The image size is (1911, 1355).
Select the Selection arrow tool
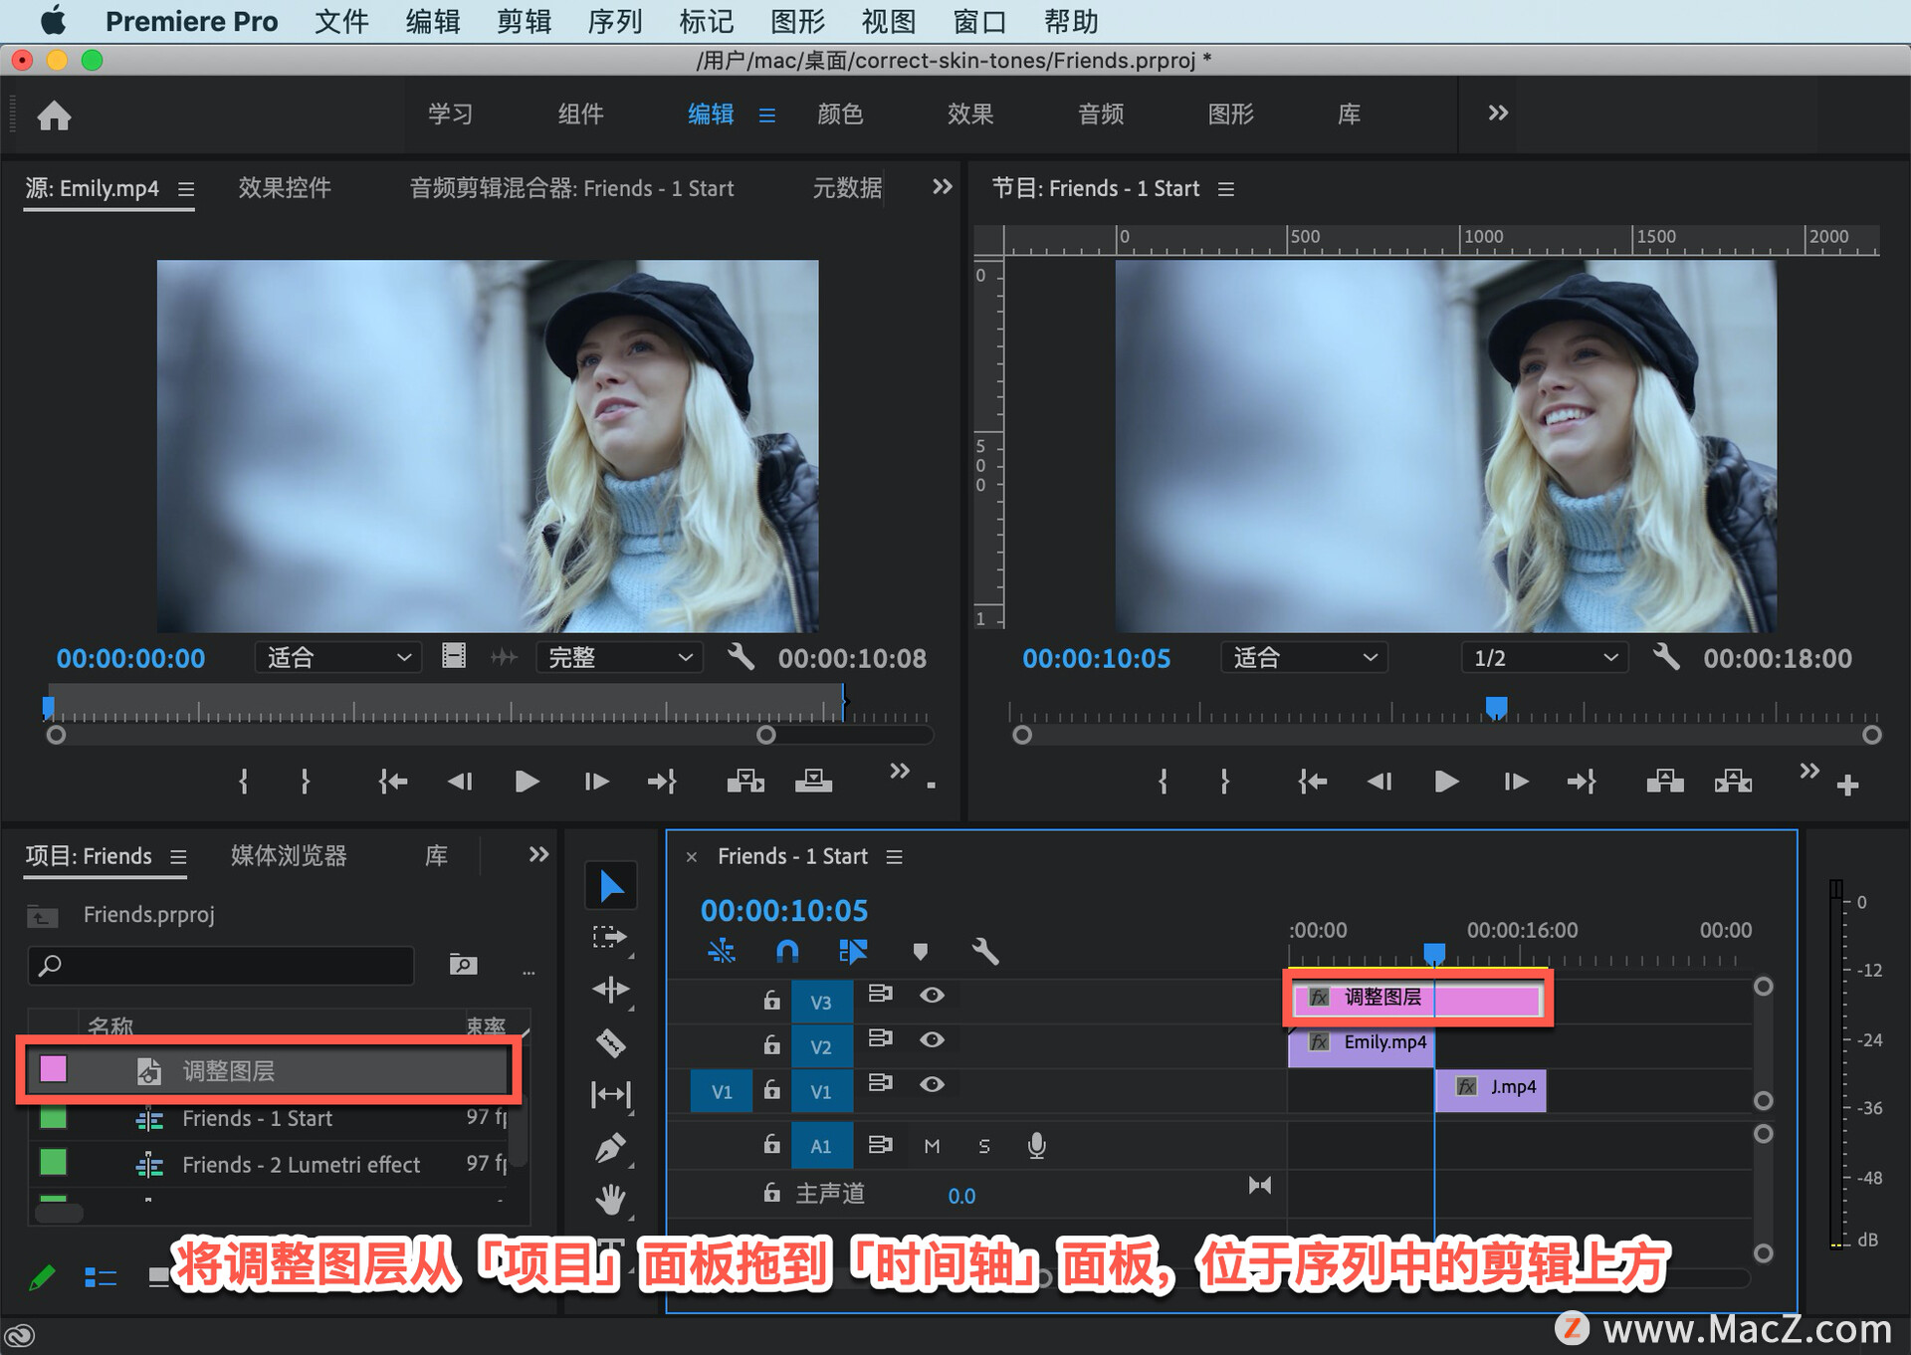point(611,886)
